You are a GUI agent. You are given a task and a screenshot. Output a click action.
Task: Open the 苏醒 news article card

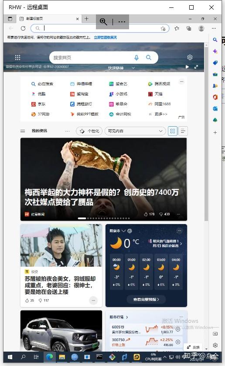pyautogui.click(x=61, y=266)
